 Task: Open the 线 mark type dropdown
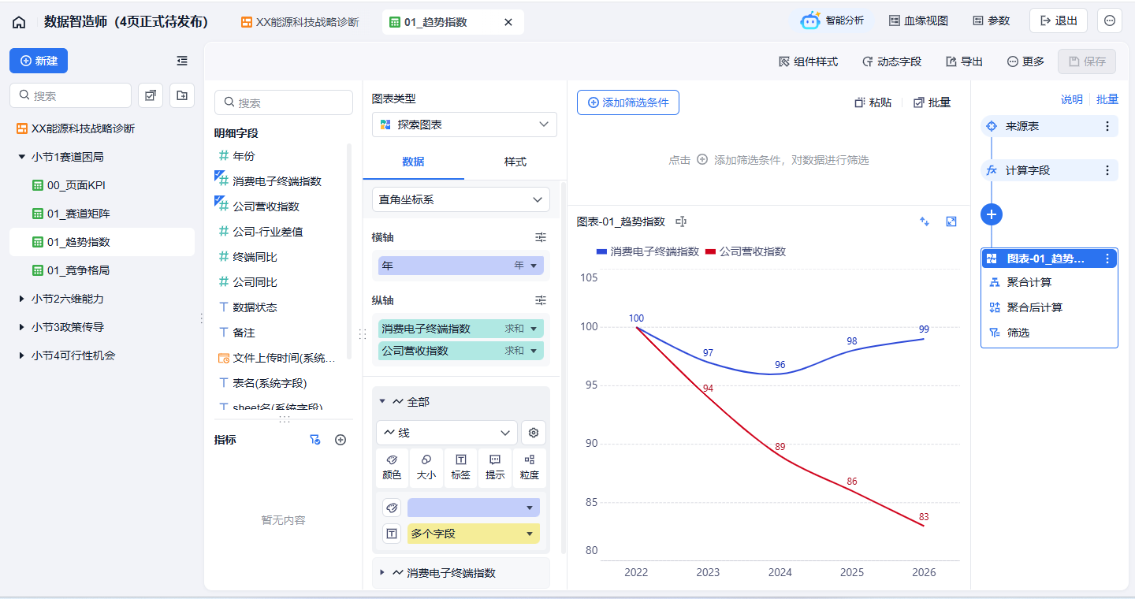coord(447,433)
